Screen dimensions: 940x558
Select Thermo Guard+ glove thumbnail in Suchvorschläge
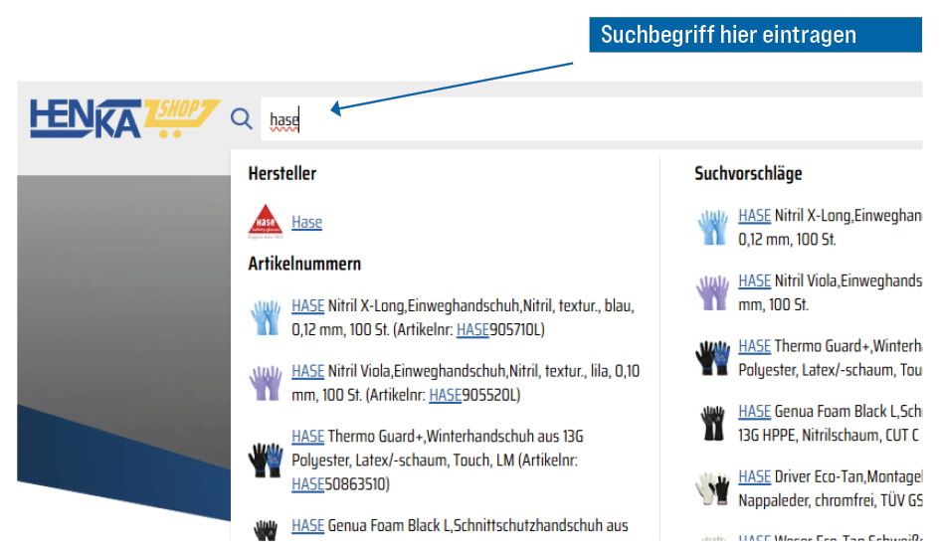(712, 357)
